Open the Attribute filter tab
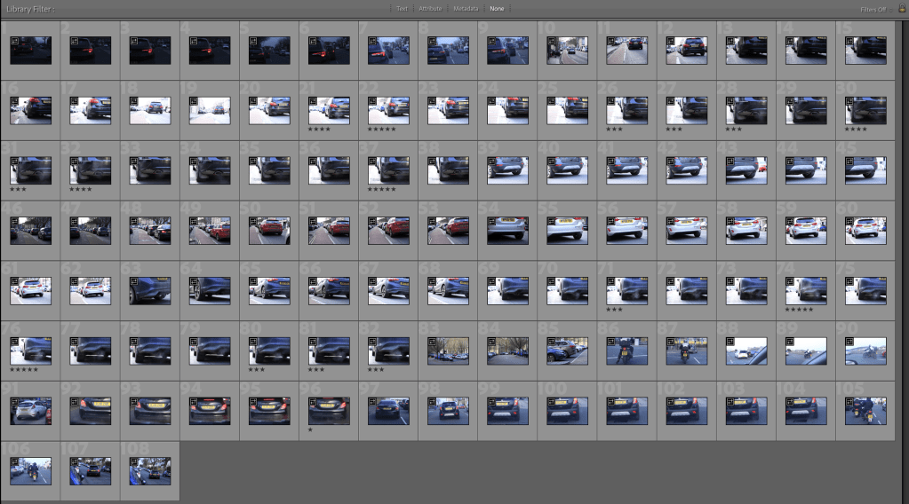909x504 pixels. [430, 8]
